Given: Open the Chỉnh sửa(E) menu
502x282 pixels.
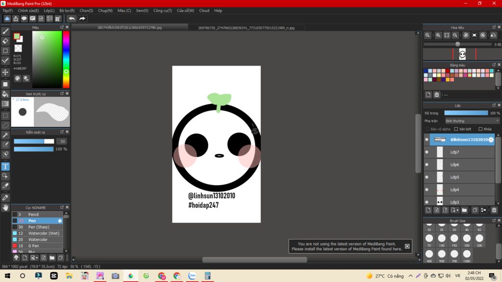Looking at the screenshot, I should (x=28, y=11).
